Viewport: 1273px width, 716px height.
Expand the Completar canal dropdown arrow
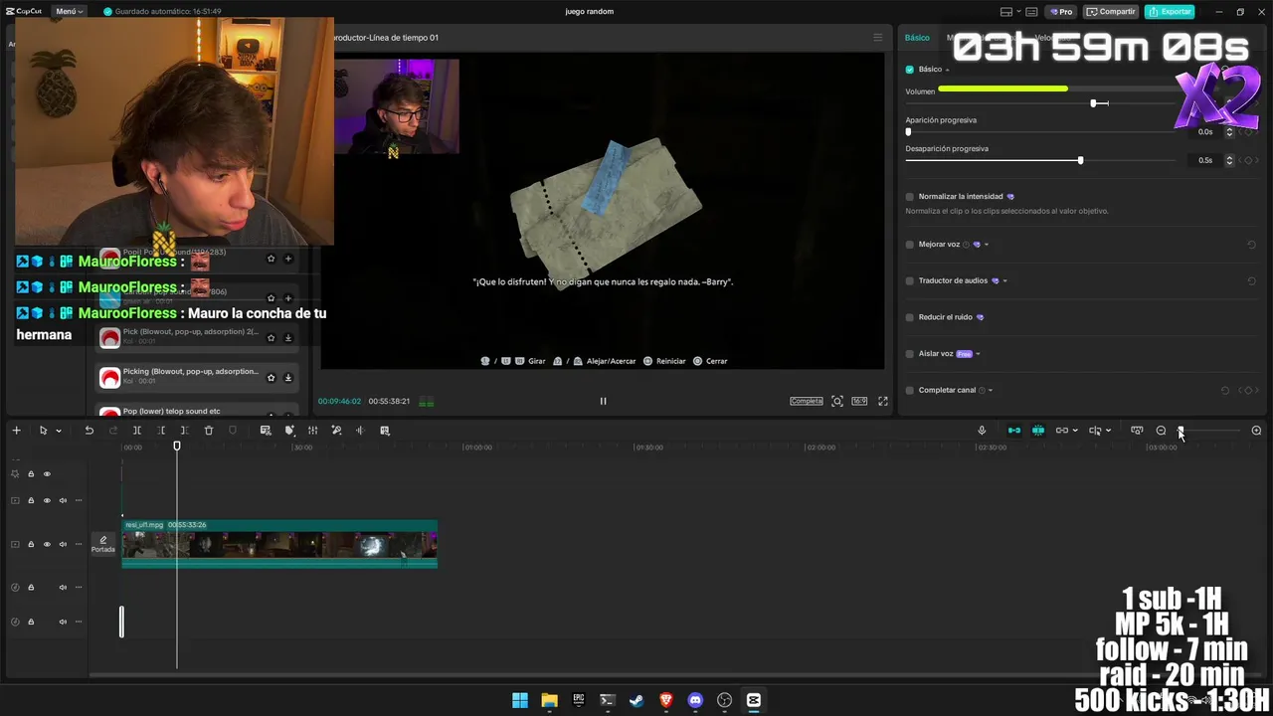point(990,391)
